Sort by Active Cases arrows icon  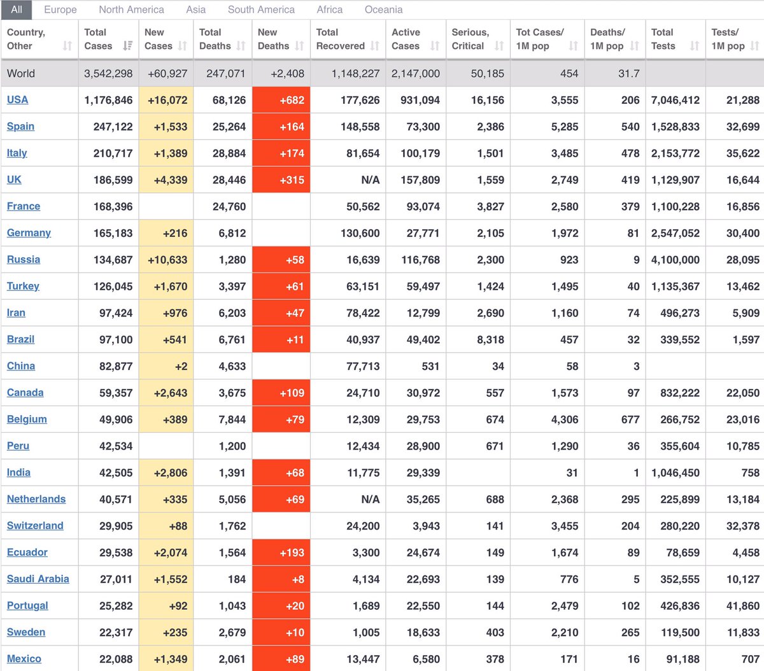435,46
